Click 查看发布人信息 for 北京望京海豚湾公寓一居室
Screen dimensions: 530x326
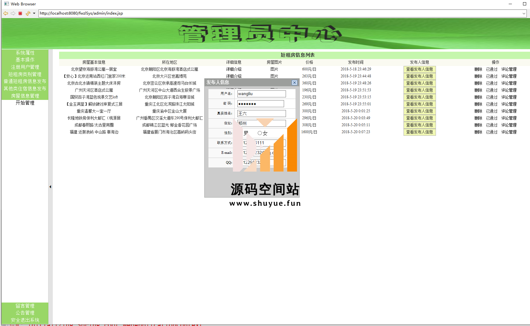coord(419,69)
